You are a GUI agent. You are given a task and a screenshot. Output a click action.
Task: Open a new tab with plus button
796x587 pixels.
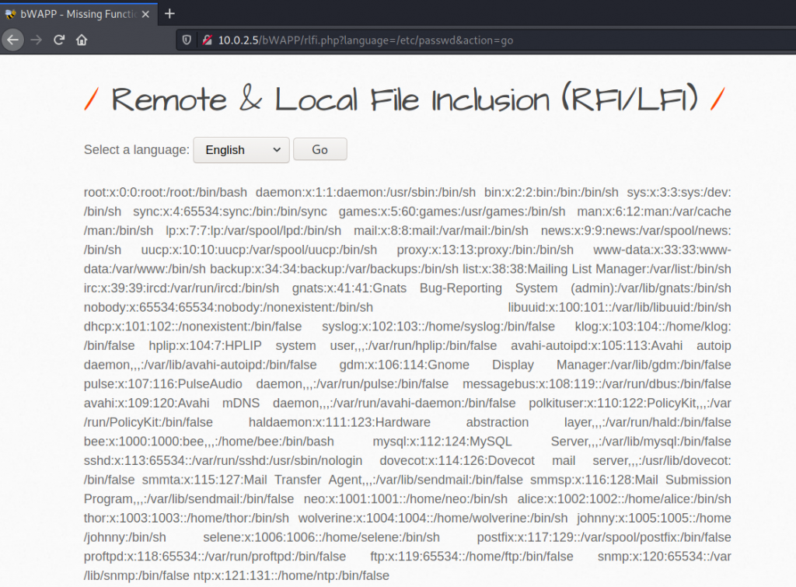pyautogui.click(x=169, y=13)
